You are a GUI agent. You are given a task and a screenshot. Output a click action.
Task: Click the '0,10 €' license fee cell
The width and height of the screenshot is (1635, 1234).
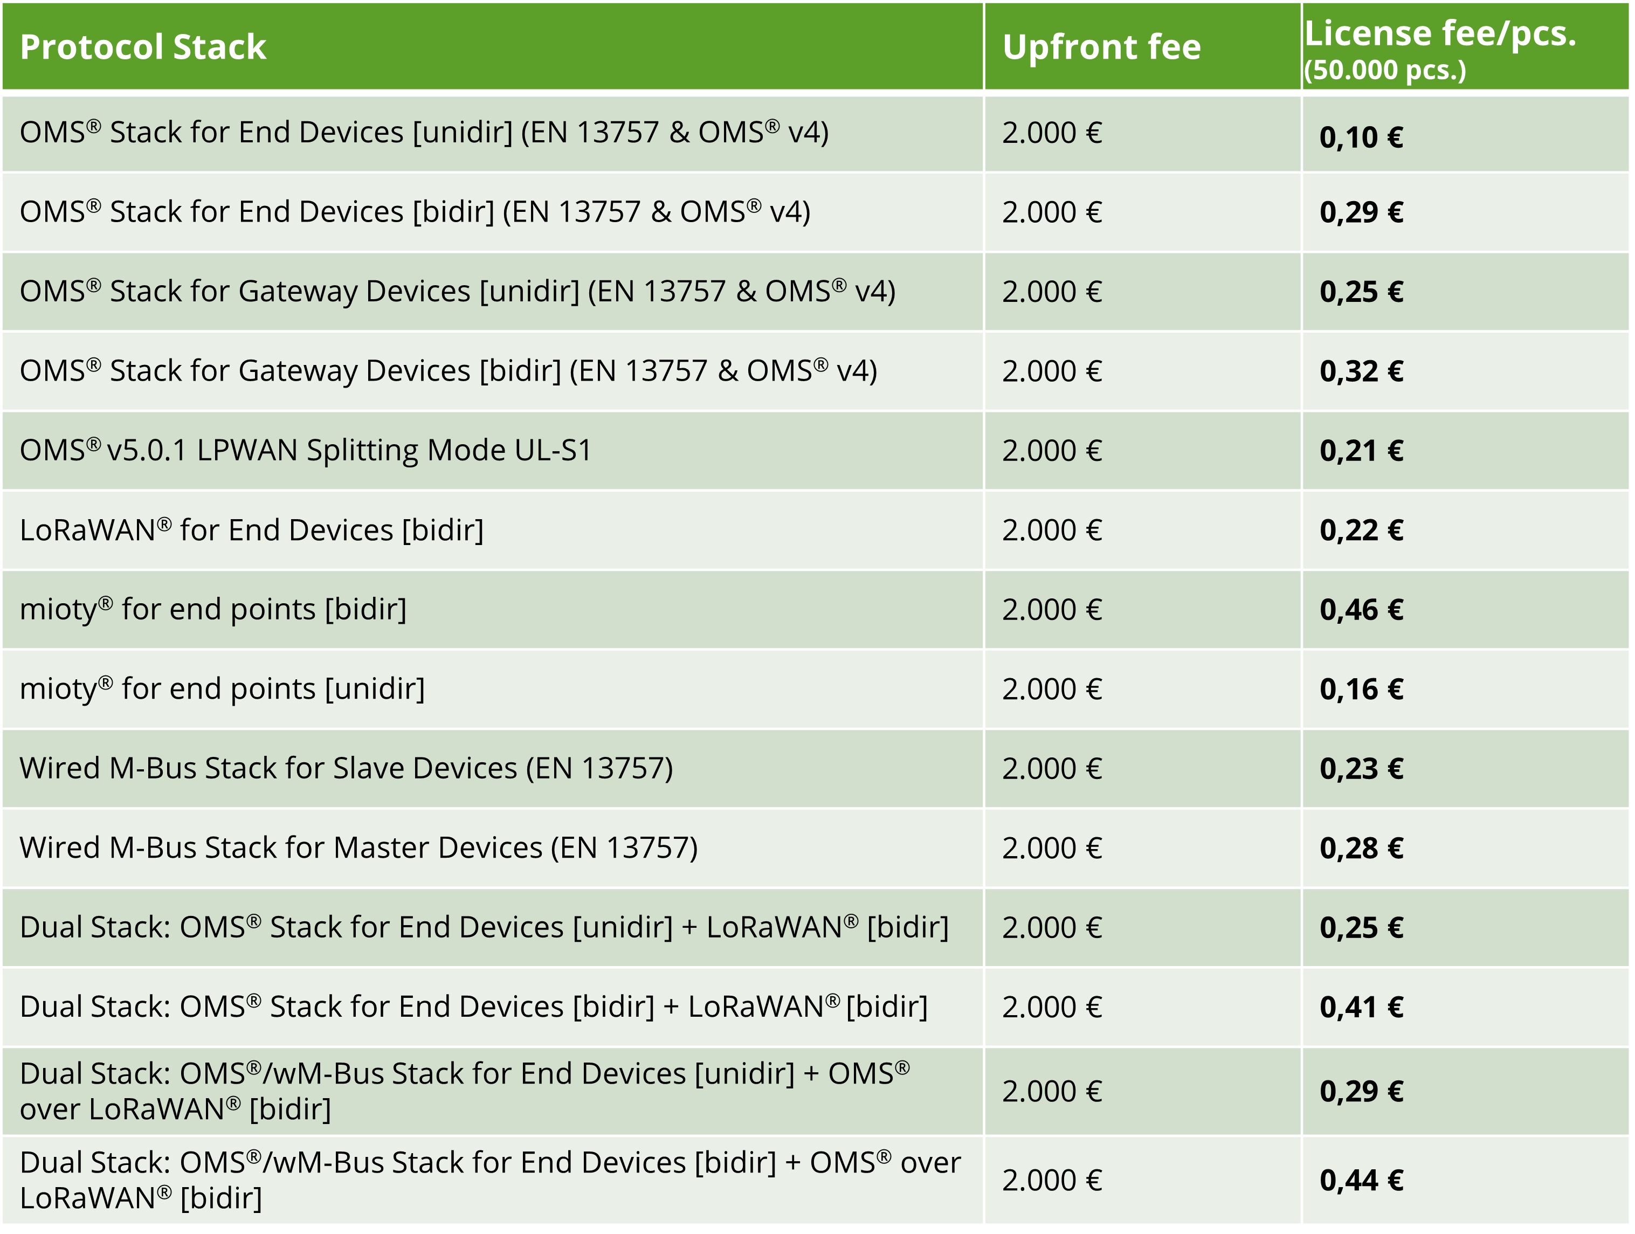[1362, 137]
